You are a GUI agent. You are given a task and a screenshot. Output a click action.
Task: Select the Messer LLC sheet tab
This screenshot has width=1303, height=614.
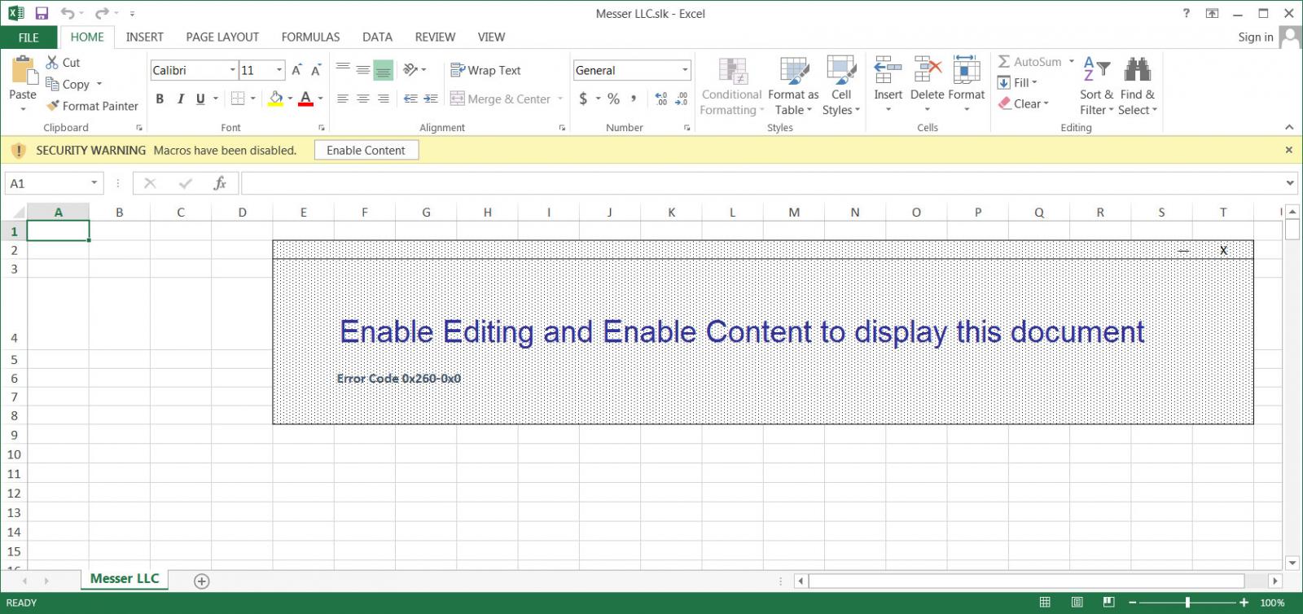125,578
